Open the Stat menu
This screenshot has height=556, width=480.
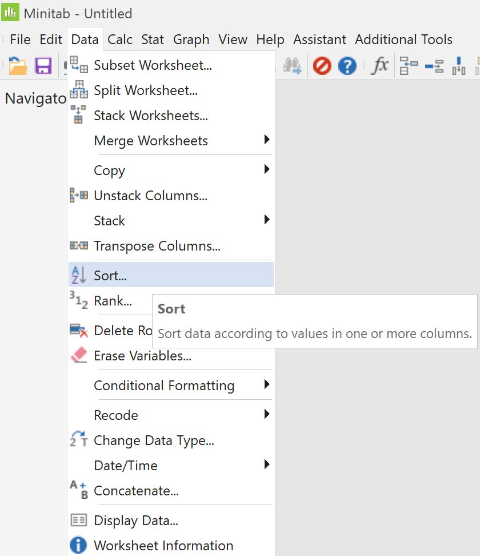click(153, 39)
